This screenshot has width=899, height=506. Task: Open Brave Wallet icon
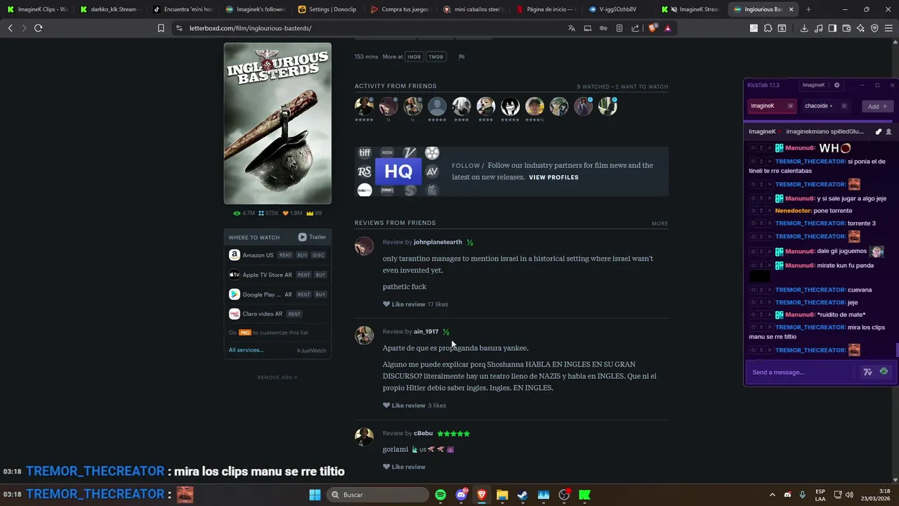(846, 28)
